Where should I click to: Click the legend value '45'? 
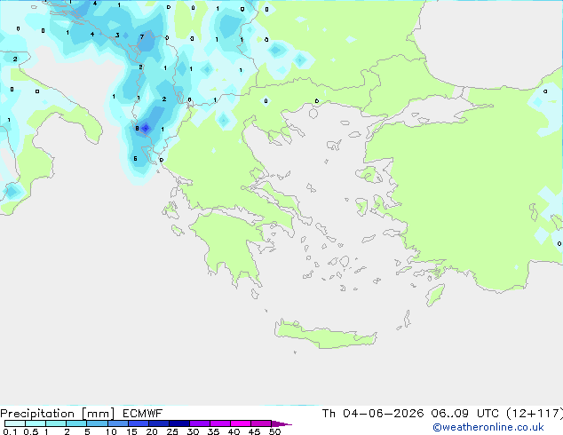coord(254,431)
